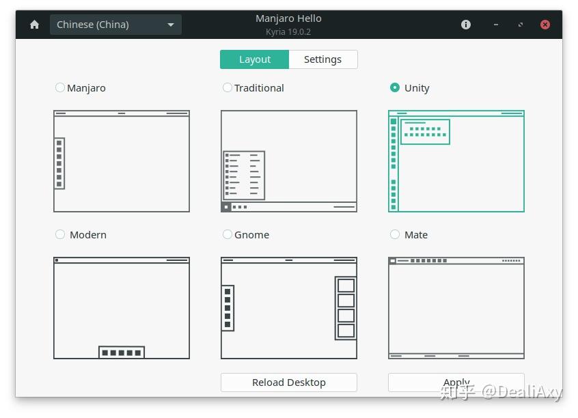Click the Kyria 19.0.2 version text
Viewport: 578px width, 418px height.
point(288,31)
